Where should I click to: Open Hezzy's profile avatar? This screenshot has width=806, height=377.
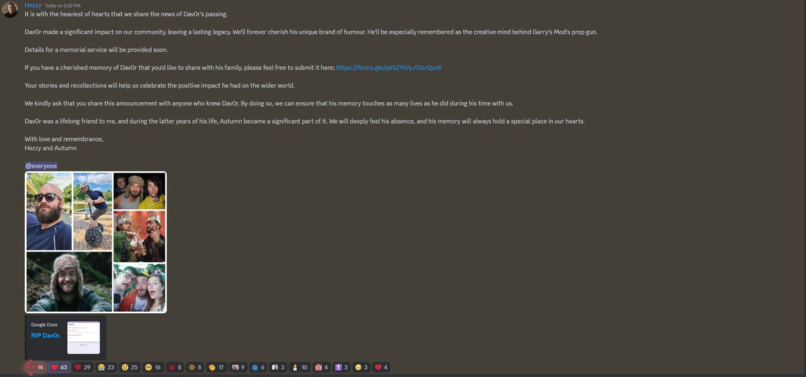click(10, 9)
